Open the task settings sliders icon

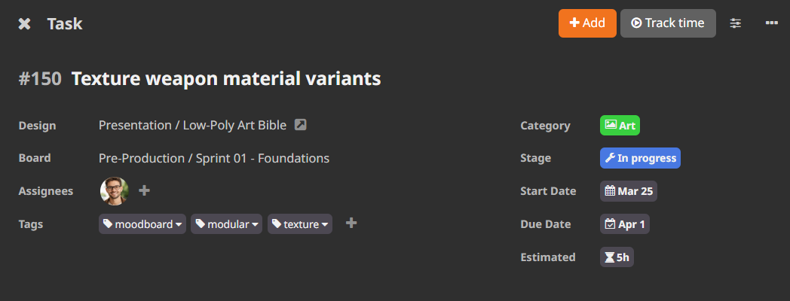(x=736, y=23)
